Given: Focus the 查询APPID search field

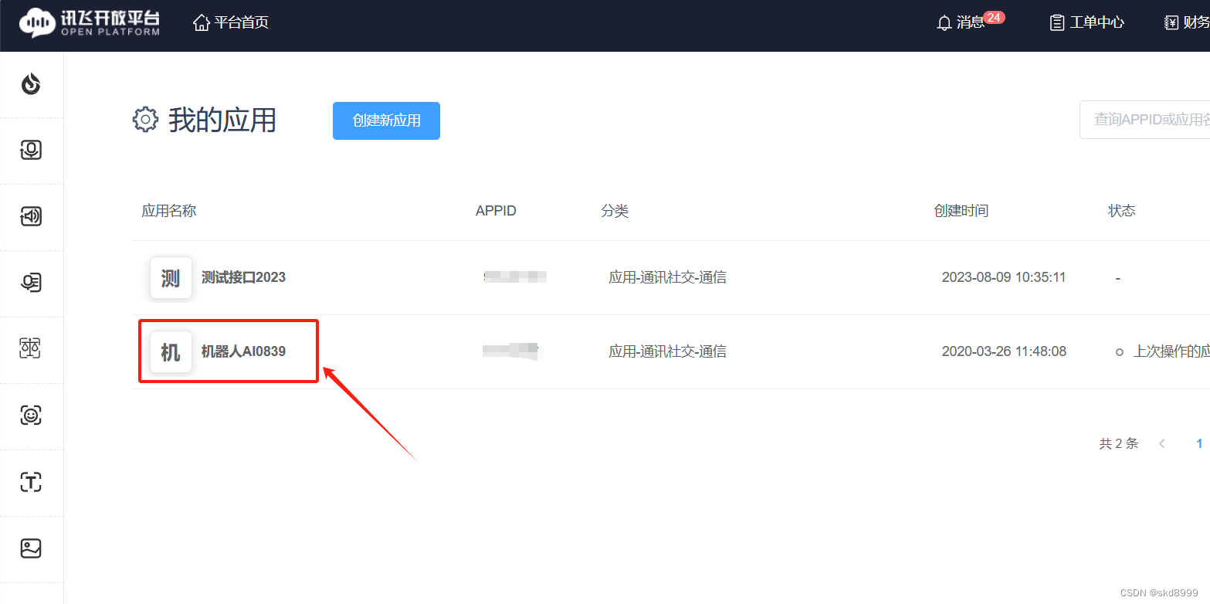Looking at the screenshot, I should pyautogui.click(x=1144, y=120).
